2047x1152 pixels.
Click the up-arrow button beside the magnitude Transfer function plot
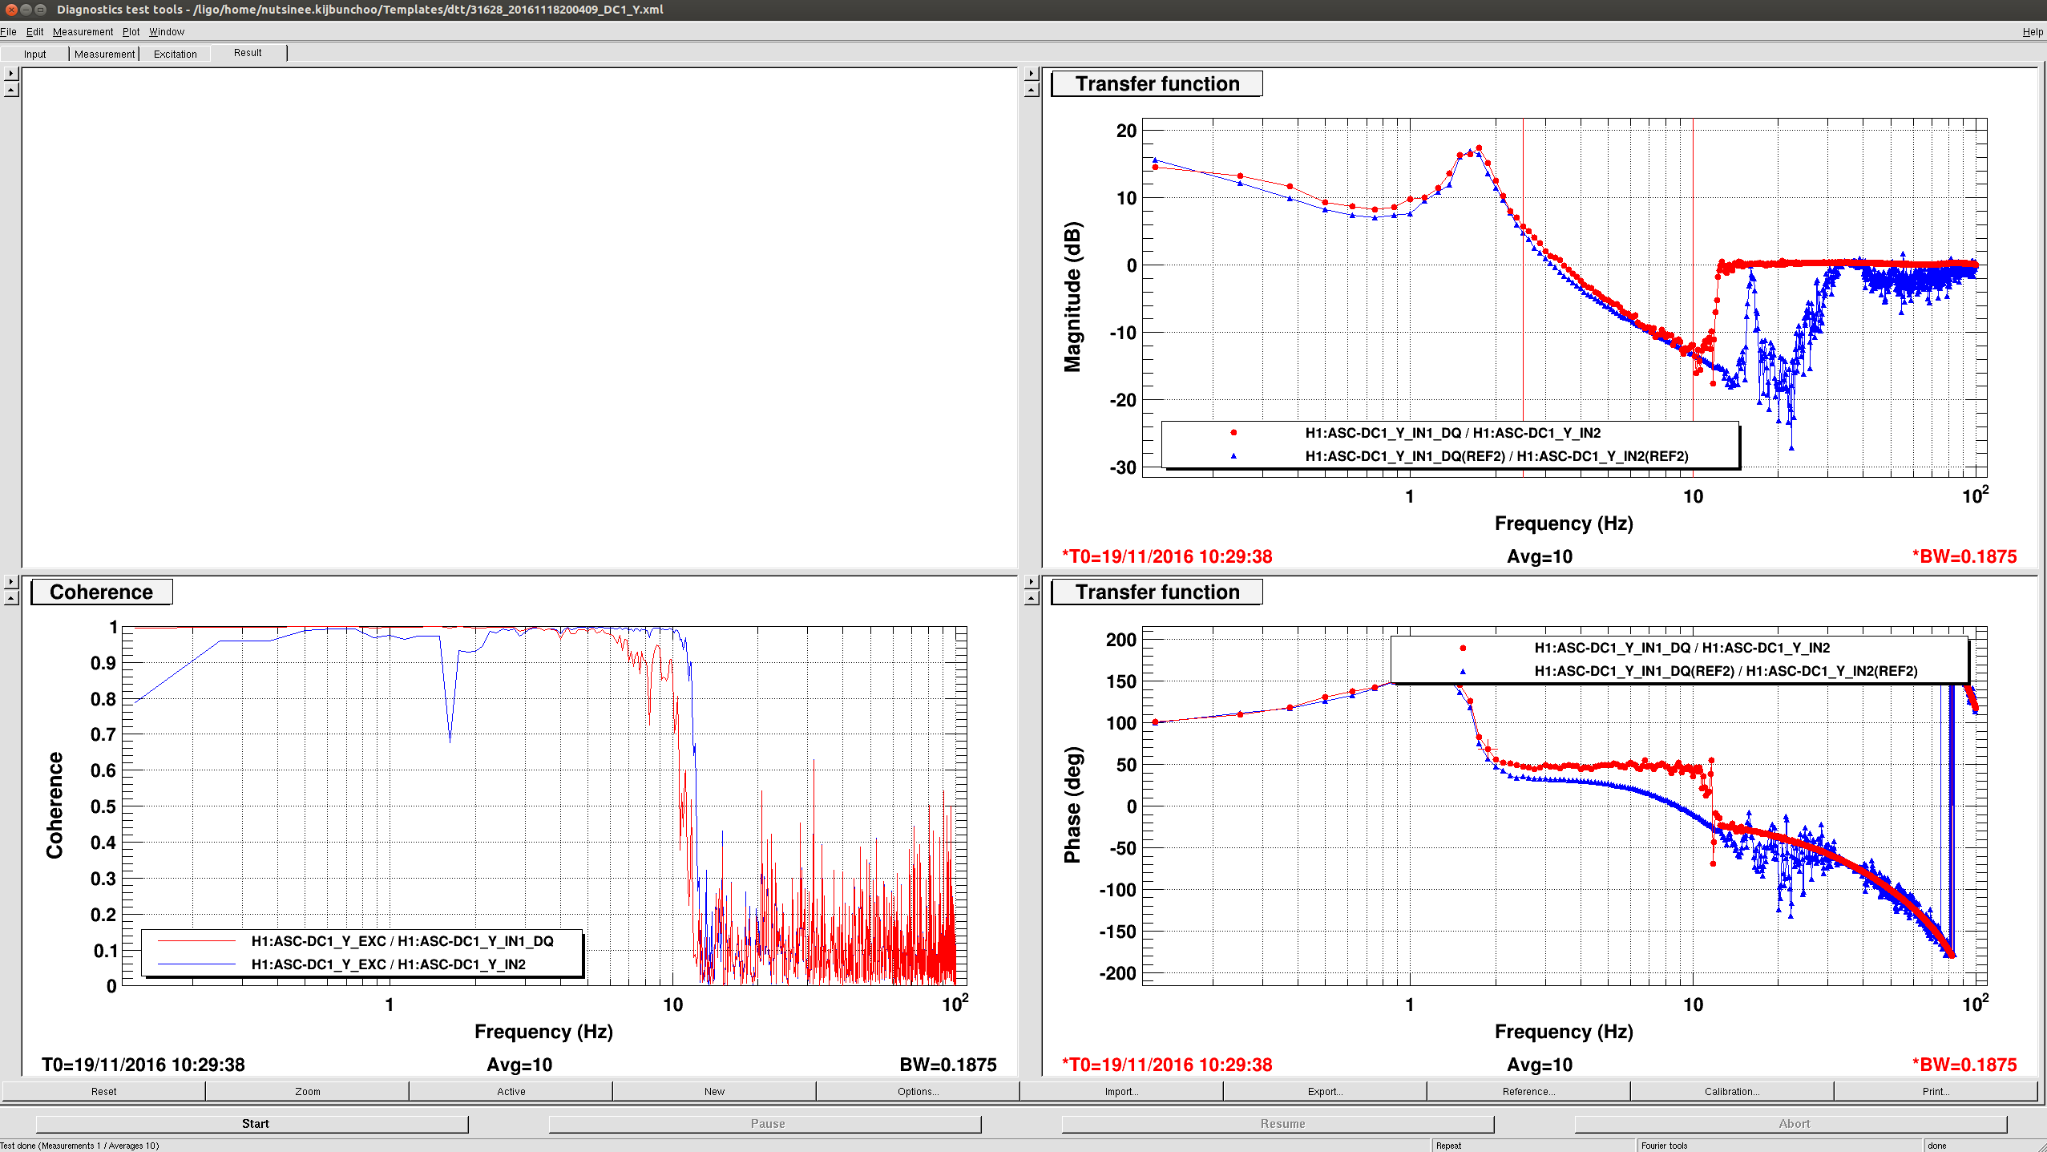click(1032, 90)
